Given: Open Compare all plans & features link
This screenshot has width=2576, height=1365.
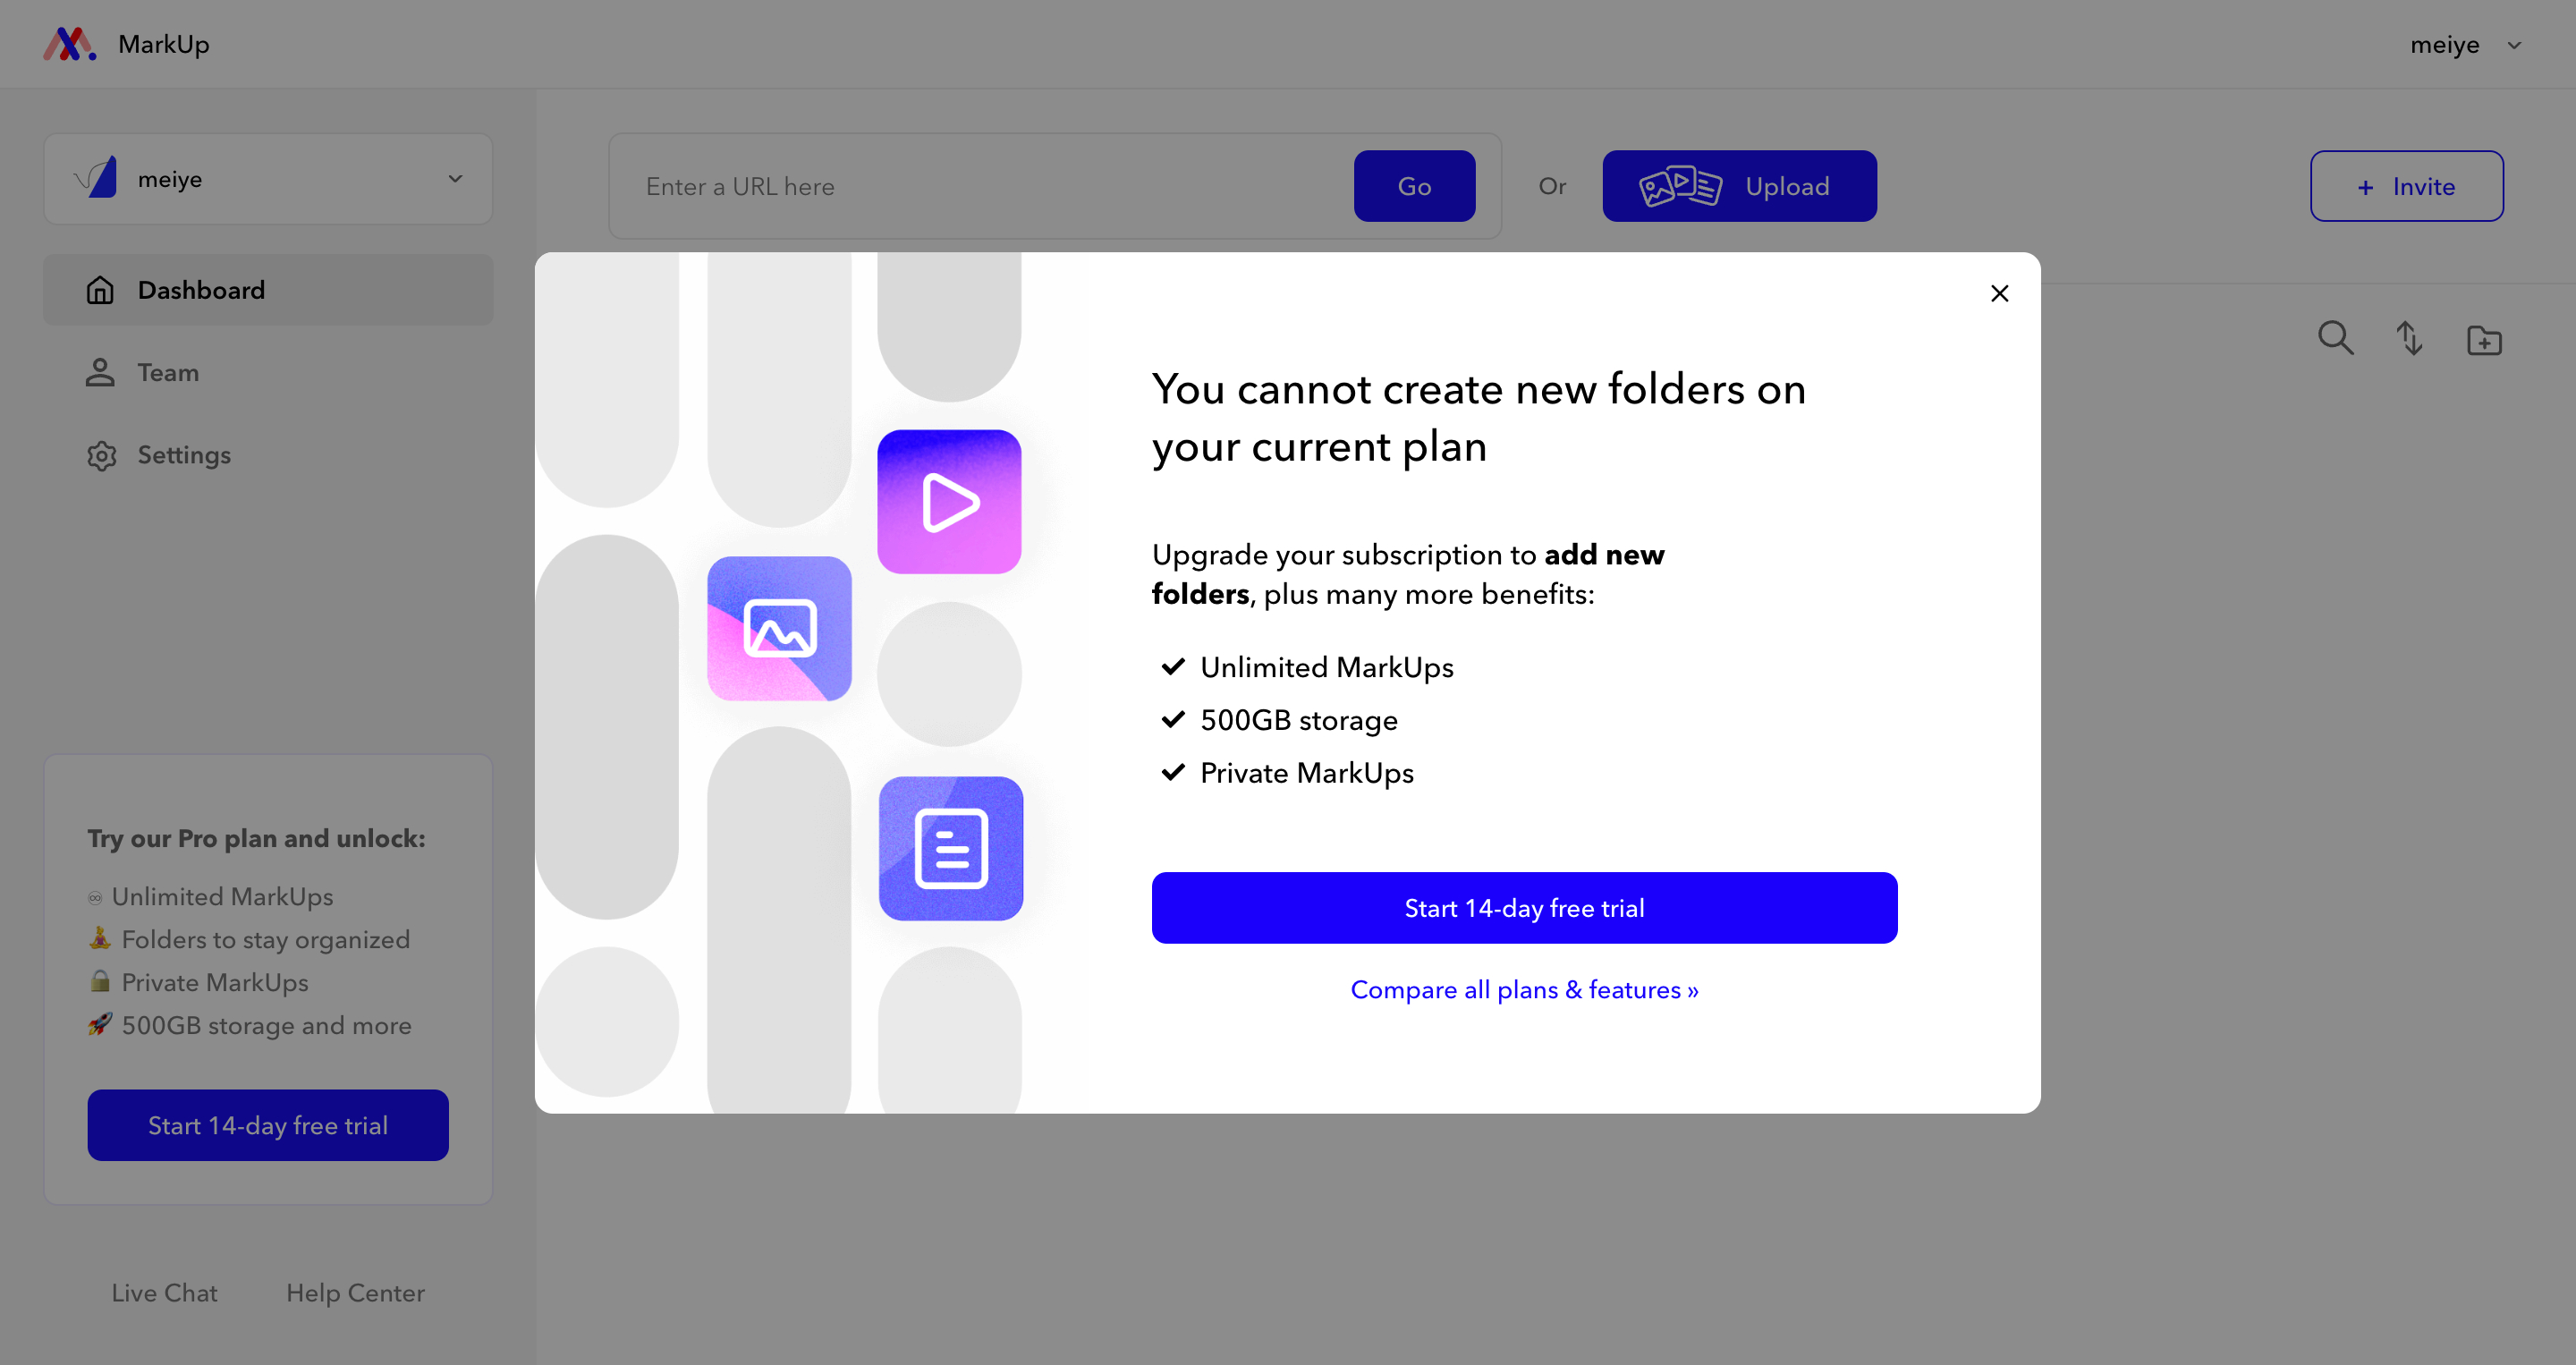Looking at the screenshot, I should coord(1524,990).
